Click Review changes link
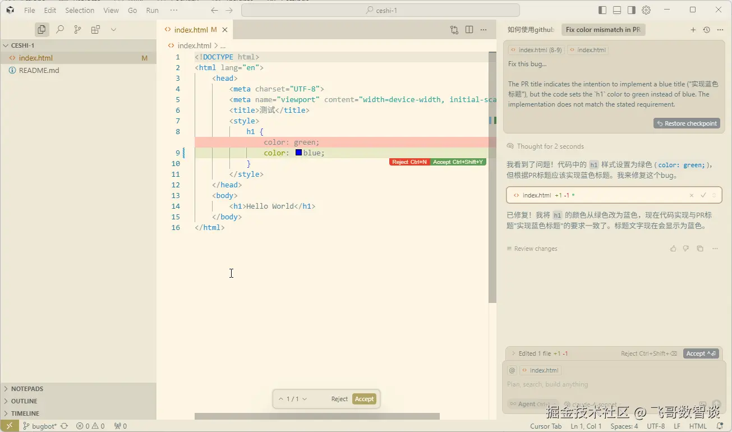Viewport: 732px width, 432px height. pyautogui.click(x=532, y=249)
